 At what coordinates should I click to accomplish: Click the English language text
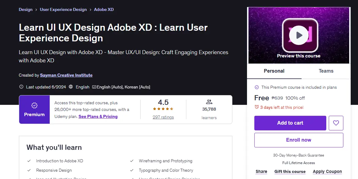82,87
